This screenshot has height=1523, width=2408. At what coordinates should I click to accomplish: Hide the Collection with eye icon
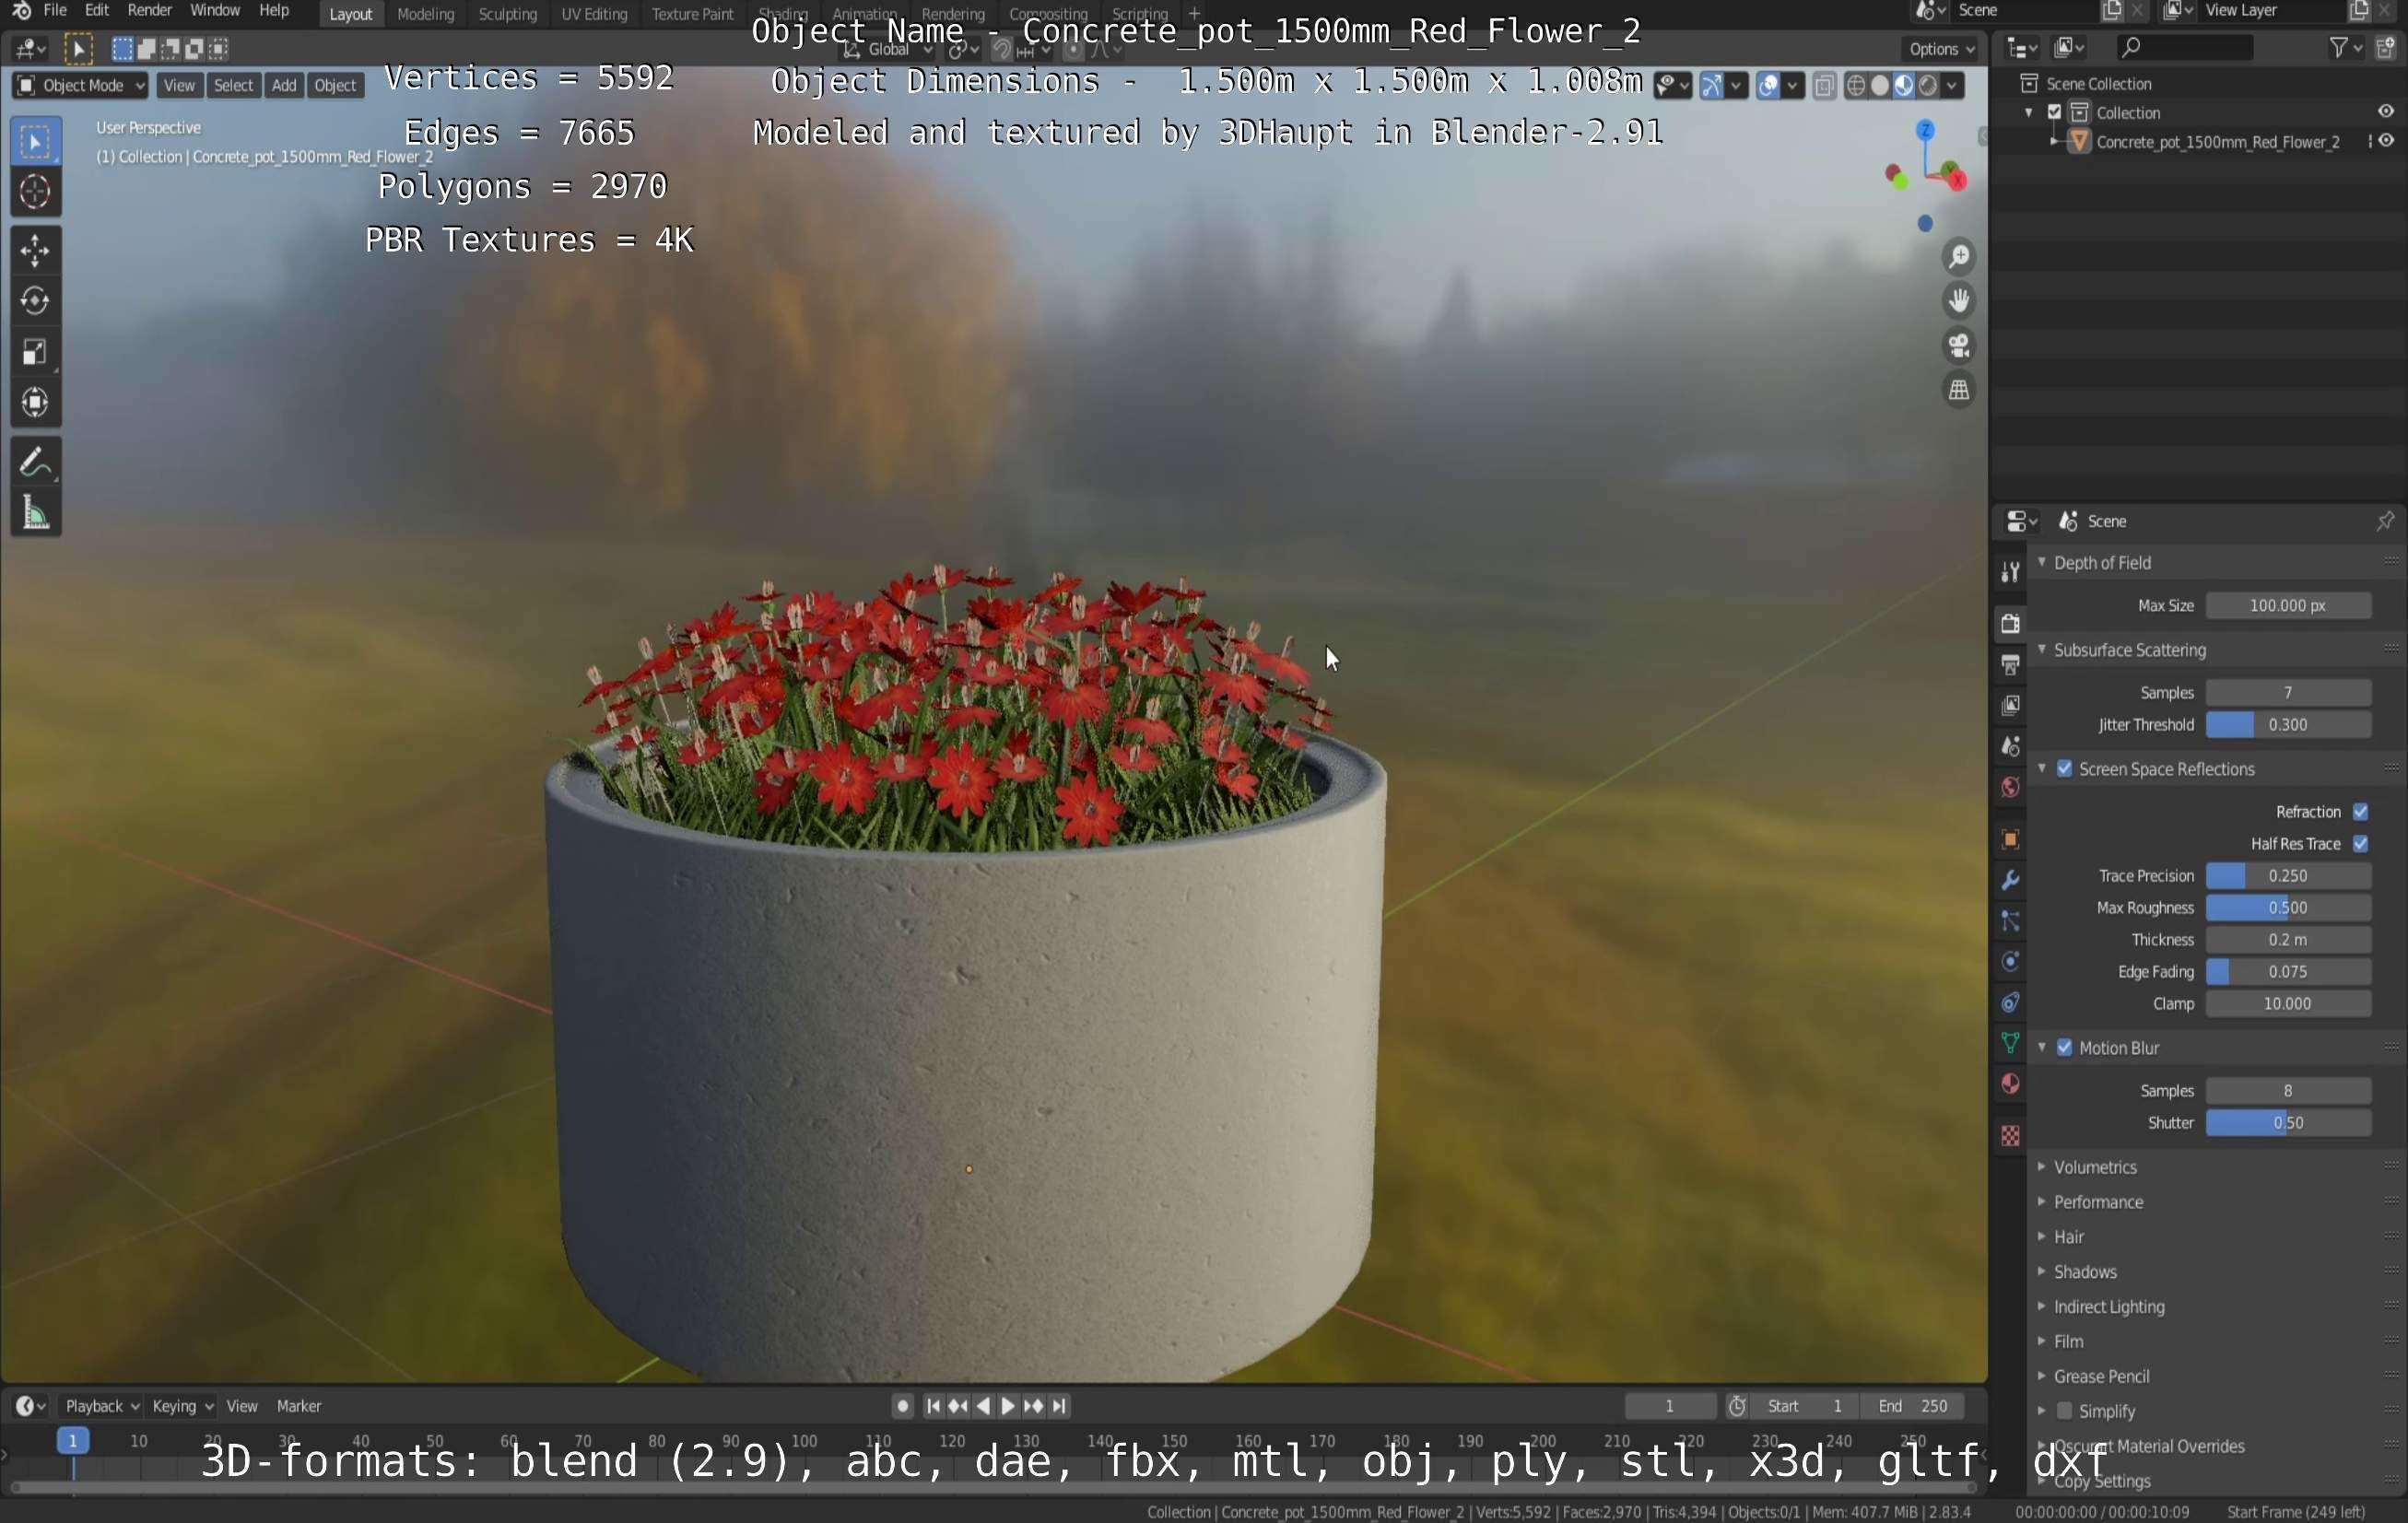(2386, 112)
